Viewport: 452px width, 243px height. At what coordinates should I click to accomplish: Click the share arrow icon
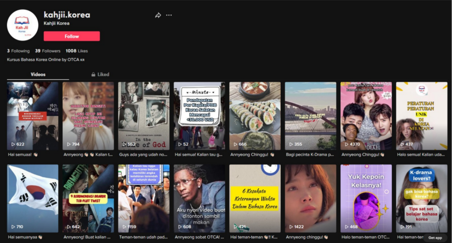coord(158,15)
